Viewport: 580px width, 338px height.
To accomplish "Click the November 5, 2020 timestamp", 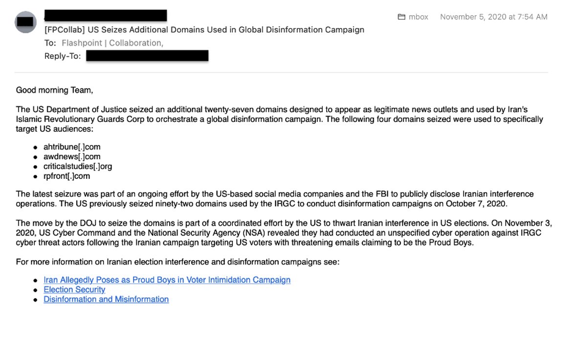I will (493, 17).
